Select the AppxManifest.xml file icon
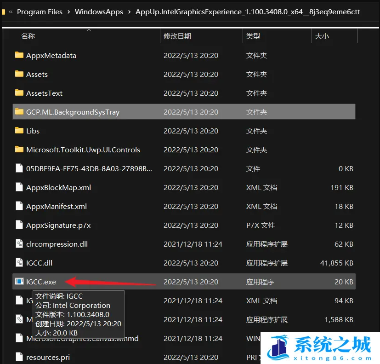The height and width of the screenshot is (364, 380). pyautogui.click(x=19, y=206)
